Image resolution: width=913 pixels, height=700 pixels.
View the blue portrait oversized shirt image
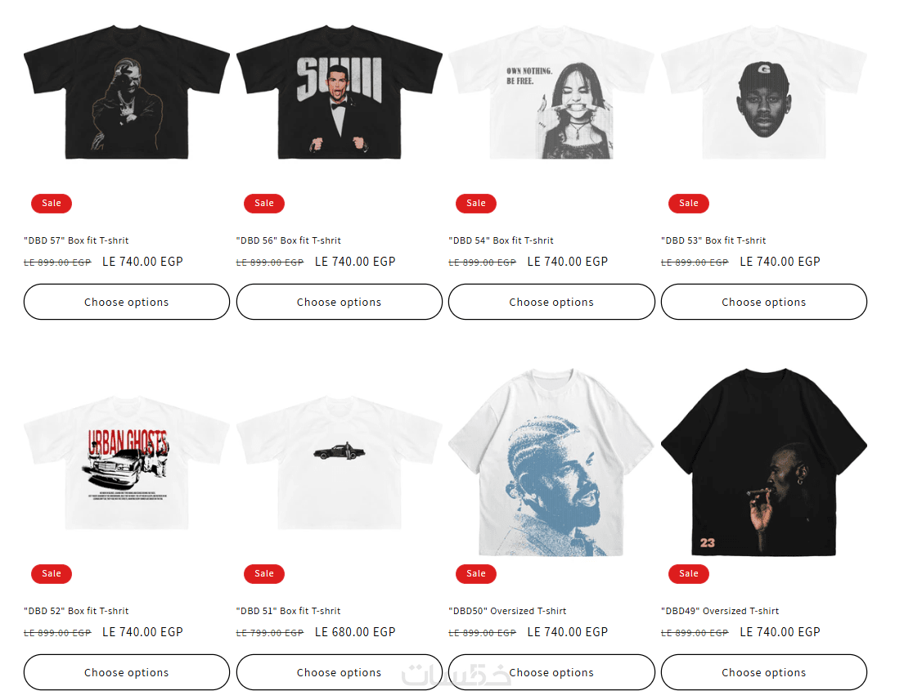point(551,462)
